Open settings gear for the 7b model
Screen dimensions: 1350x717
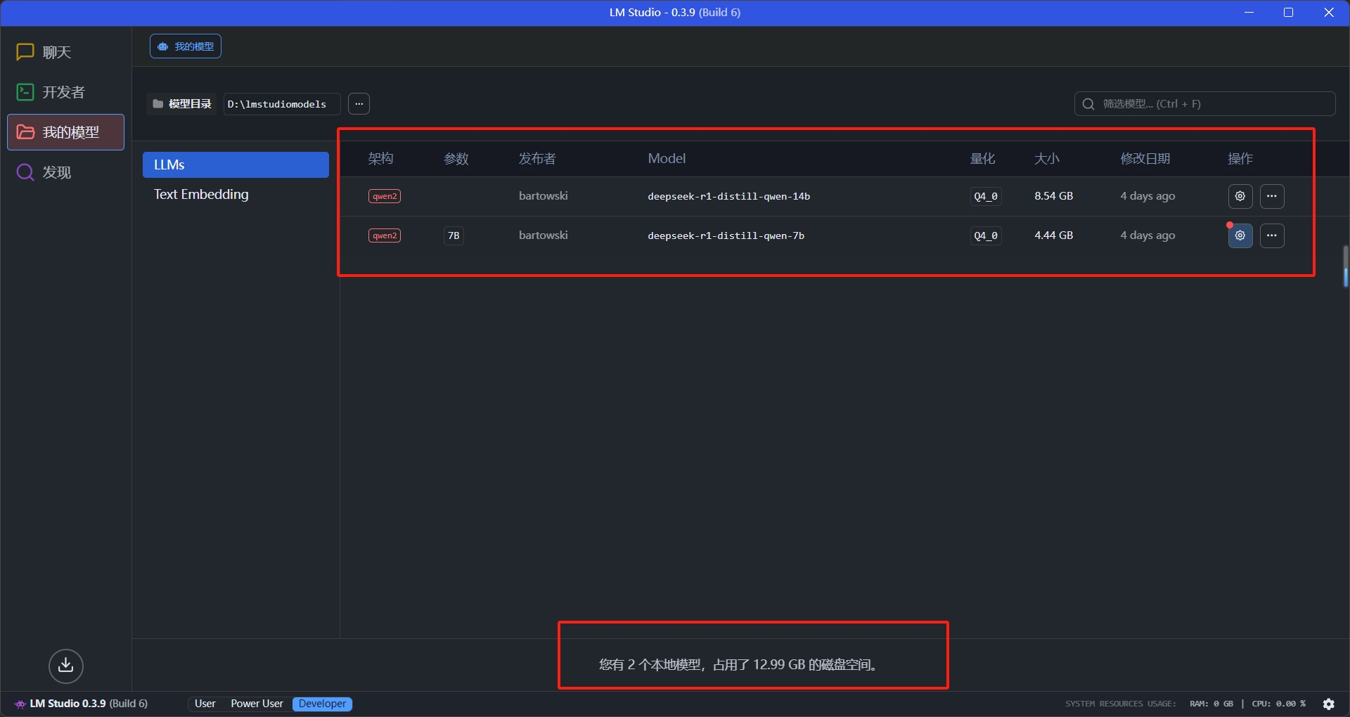pos(1240,236)
